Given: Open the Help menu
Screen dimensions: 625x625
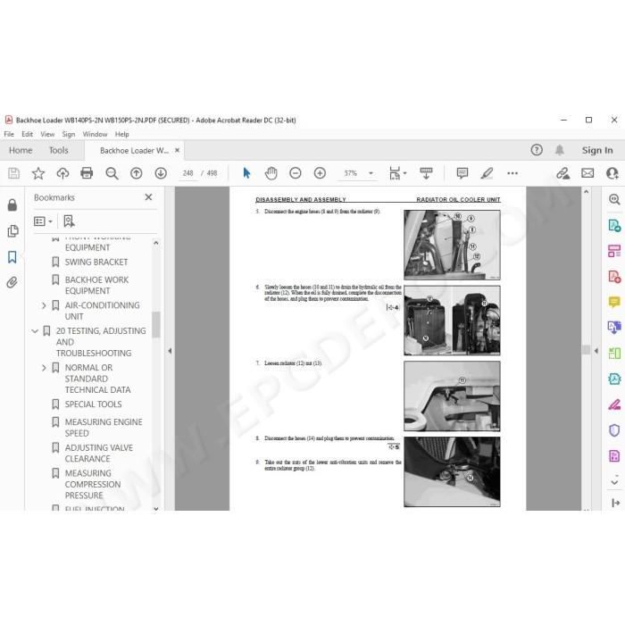Looking at the screenshot, I should click(x=122, y=134).
